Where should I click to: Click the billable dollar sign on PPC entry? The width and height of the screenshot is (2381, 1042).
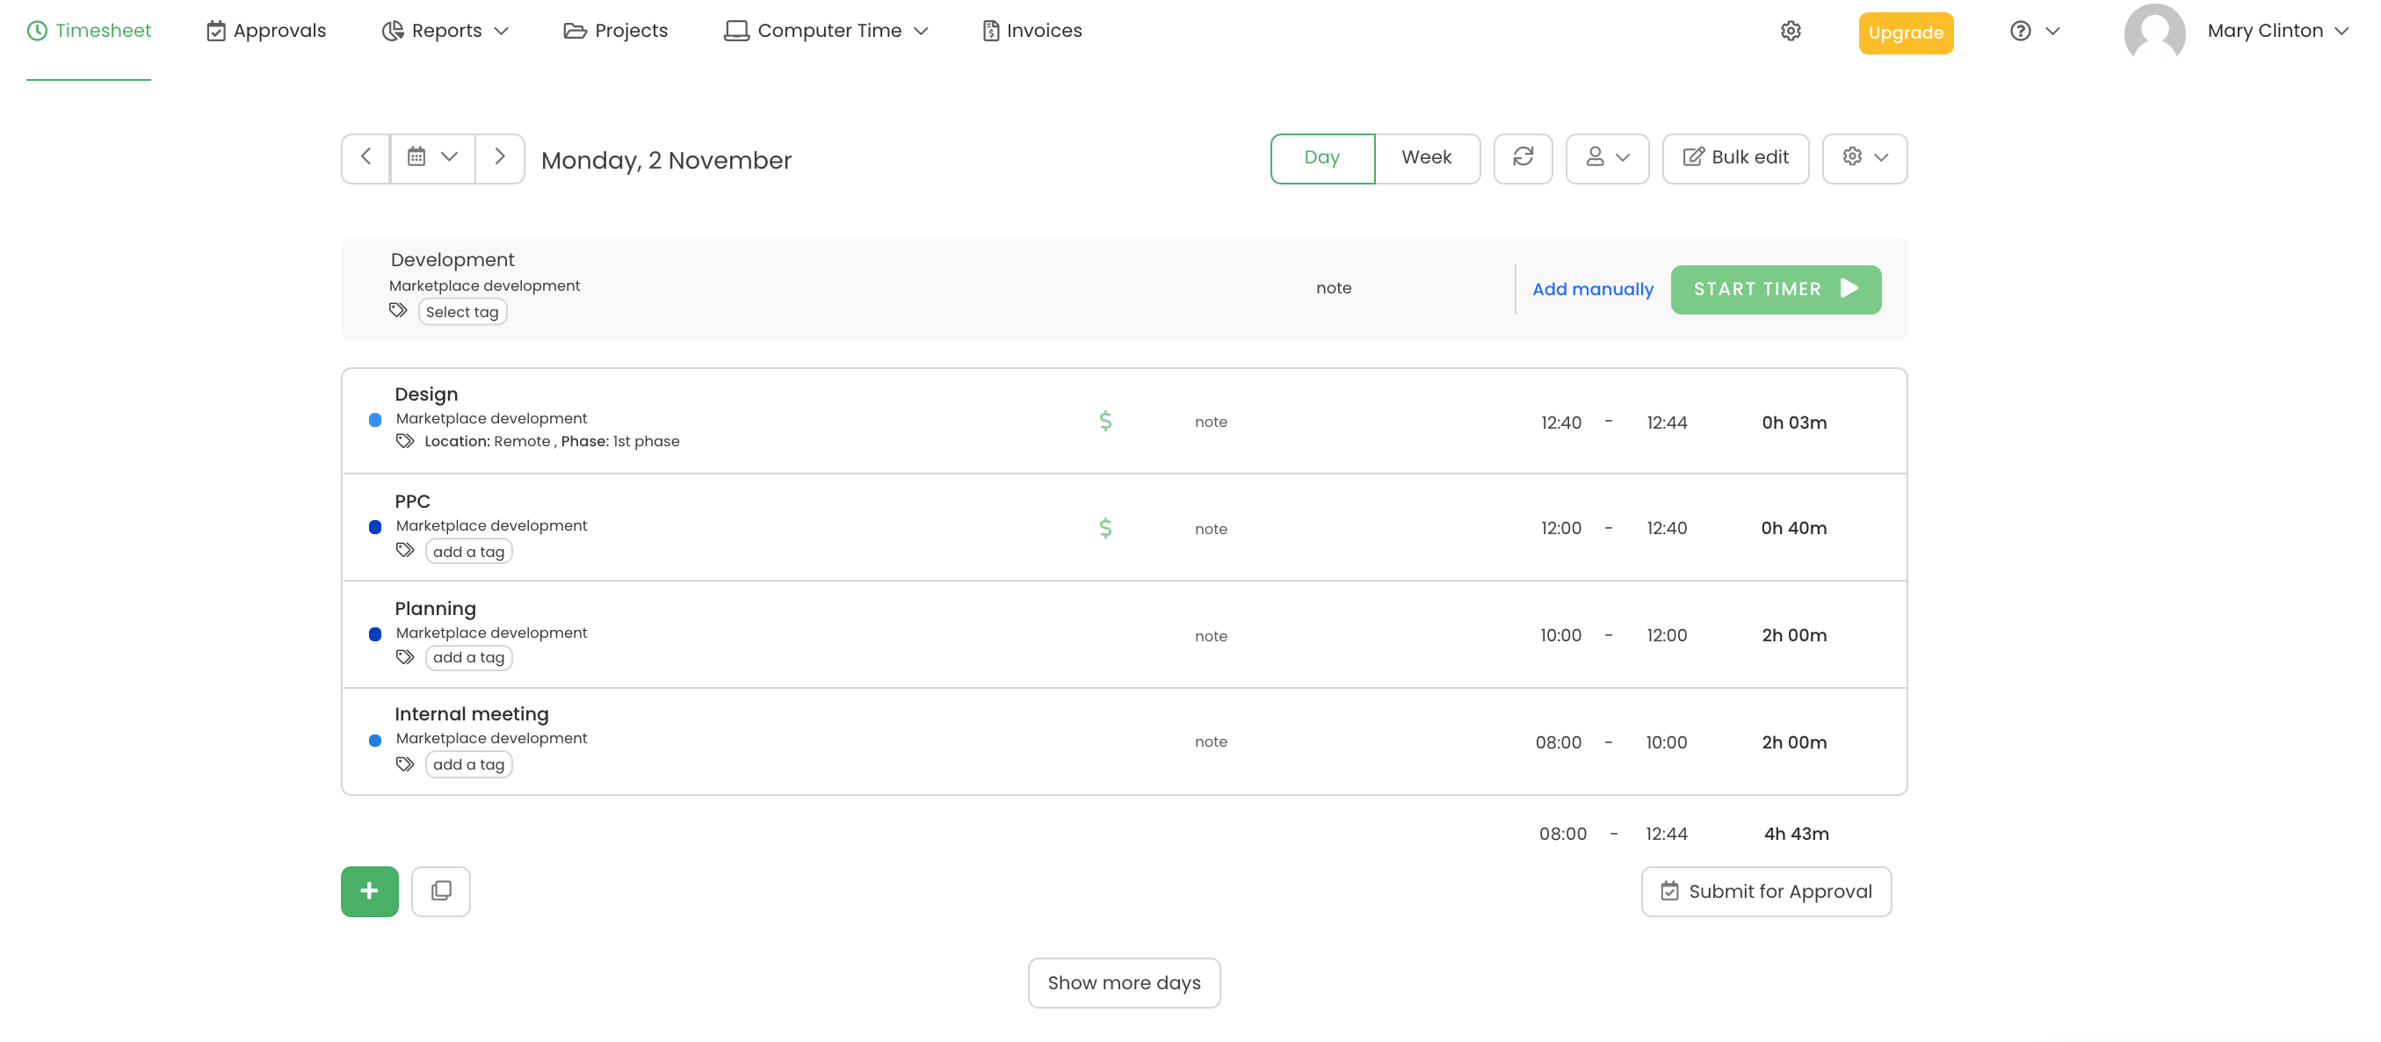click(x=1104, y=527)
